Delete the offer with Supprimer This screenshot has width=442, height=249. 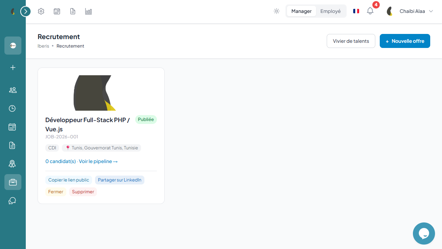tap(83, 192)
